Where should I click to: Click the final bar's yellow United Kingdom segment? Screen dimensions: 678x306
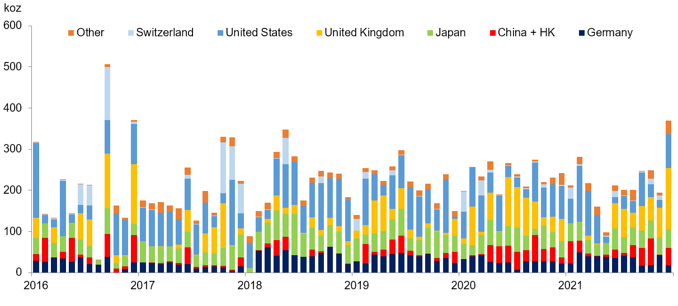668,199
